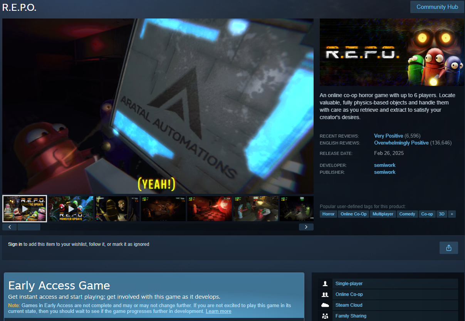Open the Comedy tag
465x321 pixels.
(x=407, y=214)
